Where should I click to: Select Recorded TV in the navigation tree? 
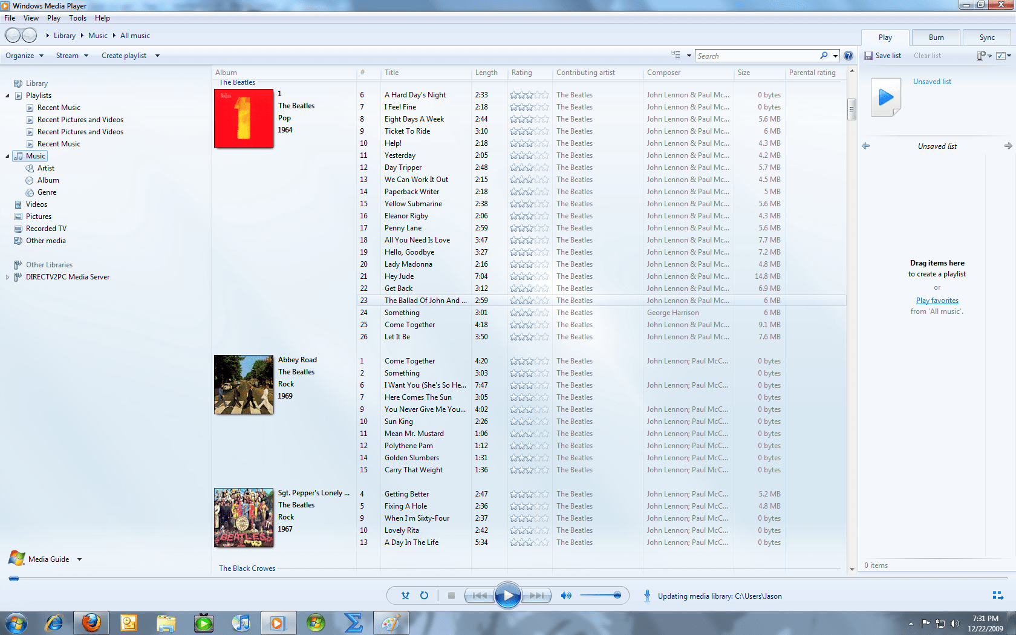click(46, 229)
